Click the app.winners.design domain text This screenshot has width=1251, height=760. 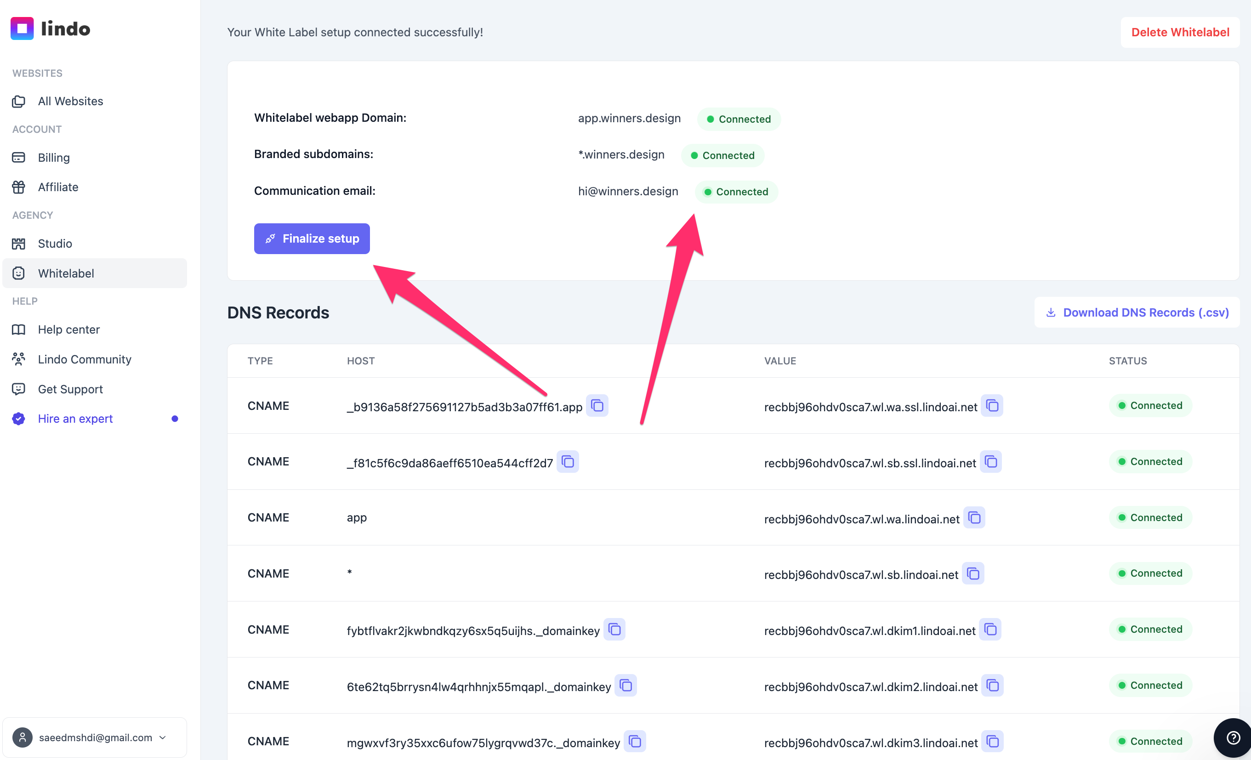629,118
